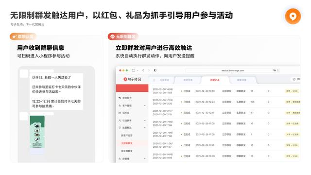Click 私聊群发 in the 2021-12-30 12:17 row
311x175 pixels.
[x=241, y=113]
